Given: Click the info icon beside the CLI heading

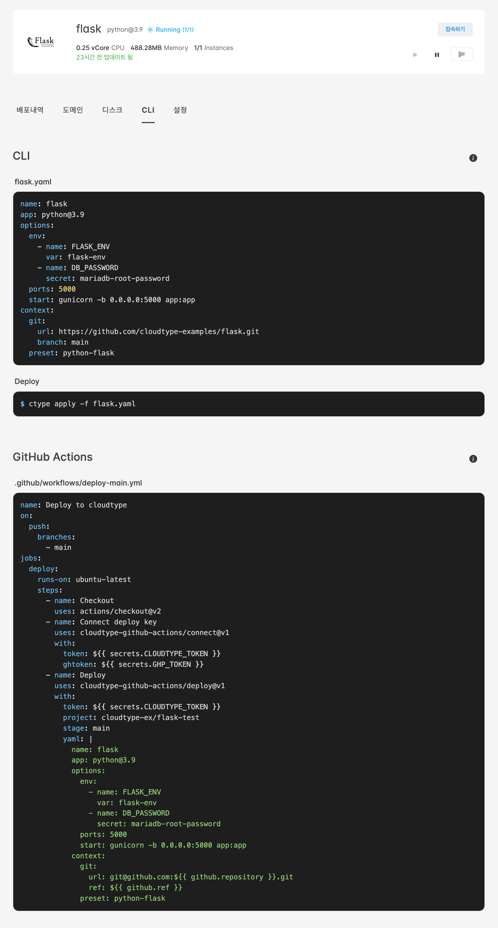Looking at the screenshot, I should point(473,158).
